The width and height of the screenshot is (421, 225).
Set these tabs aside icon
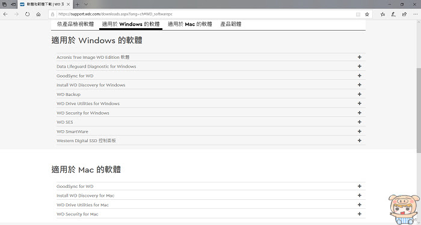click(13, 4)
